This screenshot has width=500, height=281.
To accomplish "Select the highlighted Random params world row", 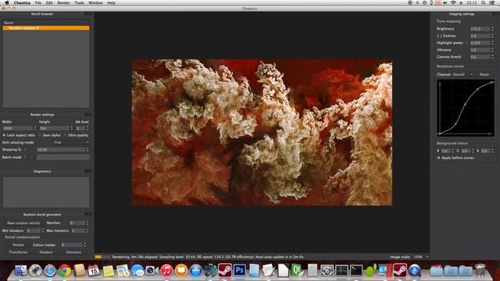I will tap(46, 28).
